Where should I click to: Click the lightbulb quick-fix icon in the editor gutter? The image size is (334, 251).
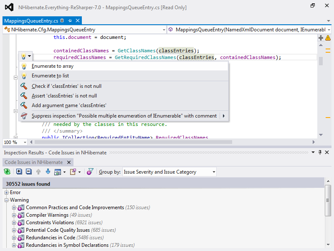[24, 56]
